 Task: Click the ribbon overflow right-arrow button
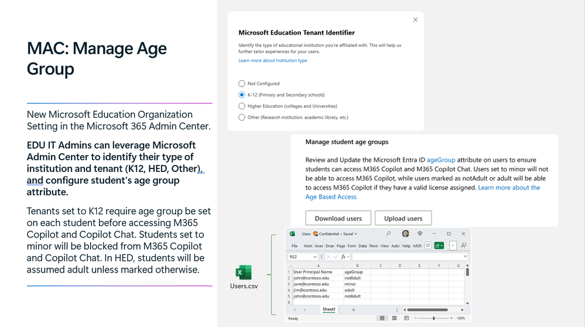[x=453, y=245]
